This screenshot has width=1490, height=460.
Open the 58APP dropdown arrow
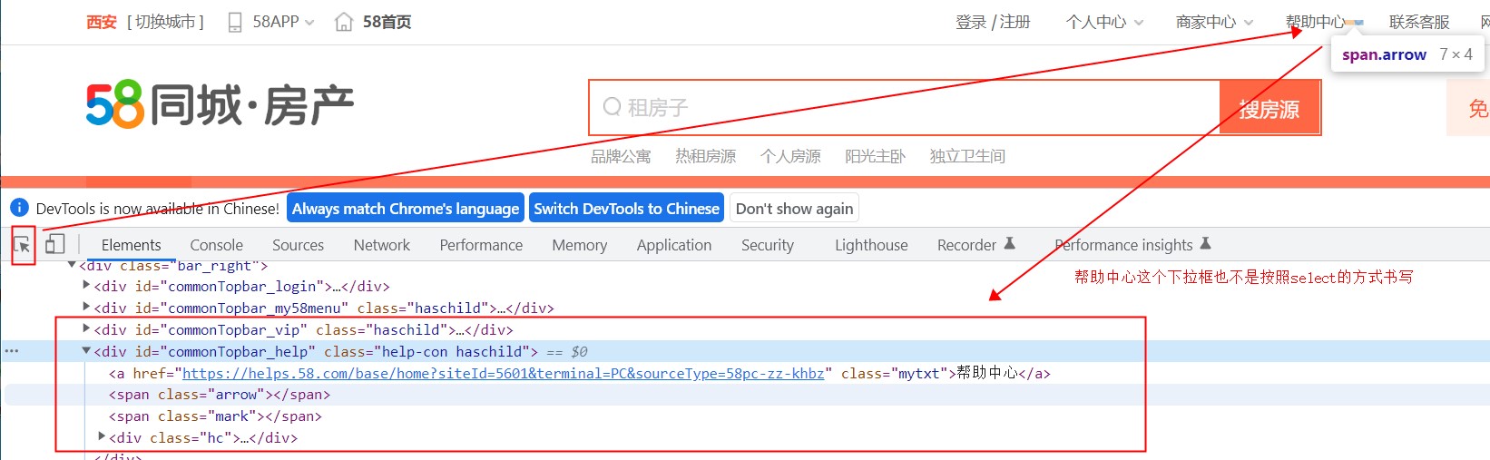point(309,23)
